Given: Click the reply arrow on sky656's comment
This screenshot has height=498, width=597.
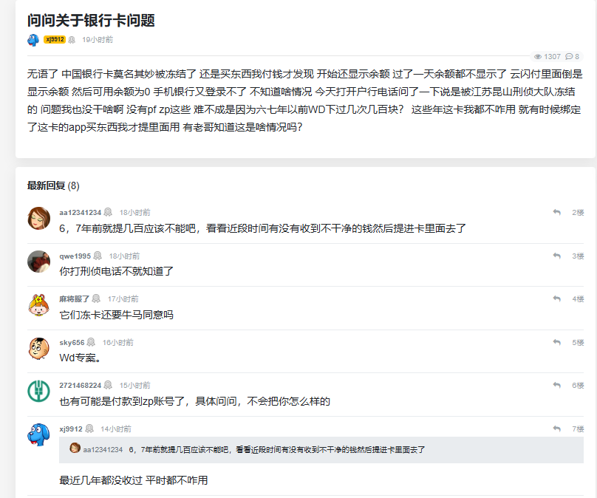Looking at the screenshot, I should 556,342.
